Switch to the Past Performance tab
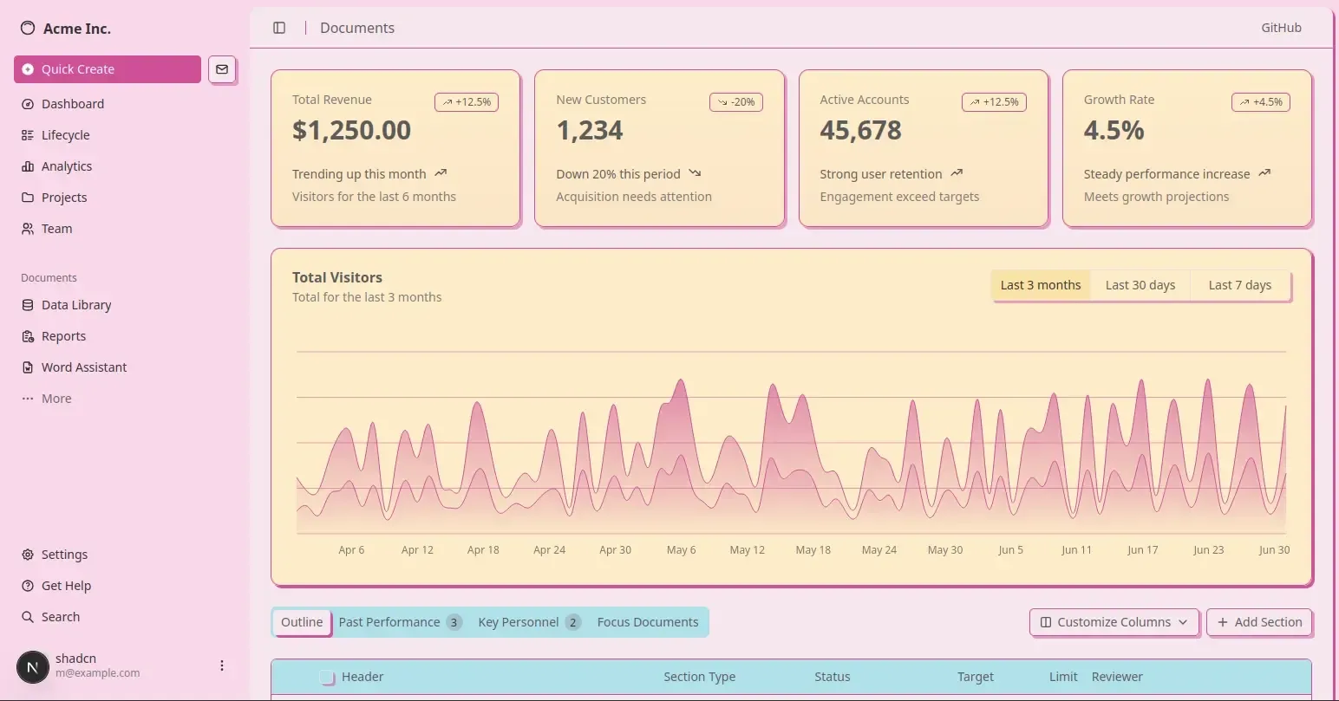Image resolution: width=1339 pixels, height=701 pixels. click(400, 622)
